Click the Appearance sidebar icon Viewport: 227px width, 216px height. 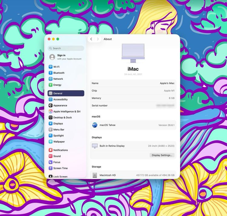point(50,106)
